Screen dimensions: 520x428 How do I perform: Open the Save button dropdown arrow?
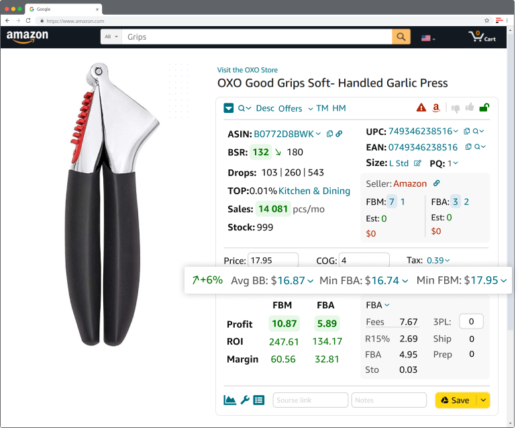coord(483,400)
